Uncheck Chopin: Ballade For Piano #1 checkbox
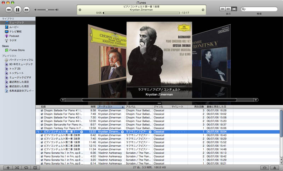The height and width of the screenshot is (171, 283). 42,110
